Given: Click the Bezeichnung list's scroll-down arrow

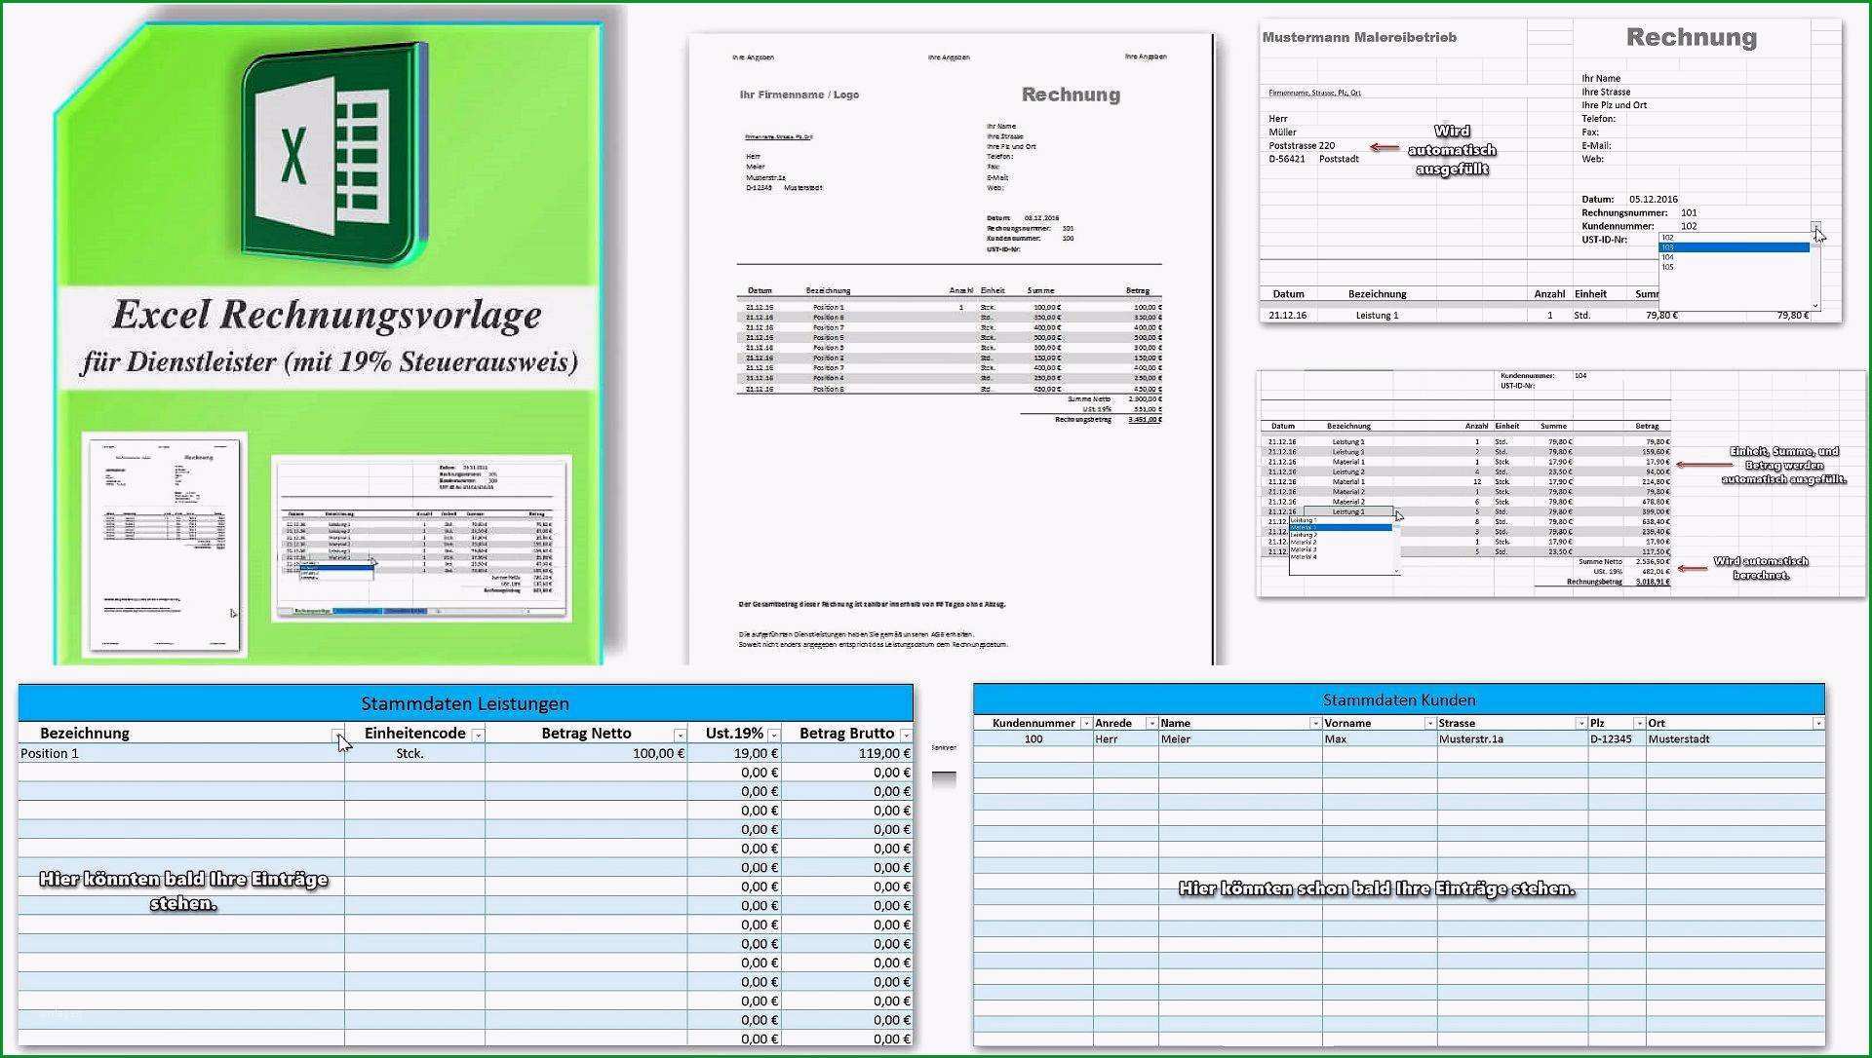Looking at the screenshot, I should (x=1397, y=571).
